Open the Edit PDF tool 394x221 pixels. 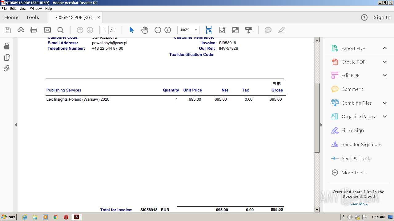click(350, 75)
